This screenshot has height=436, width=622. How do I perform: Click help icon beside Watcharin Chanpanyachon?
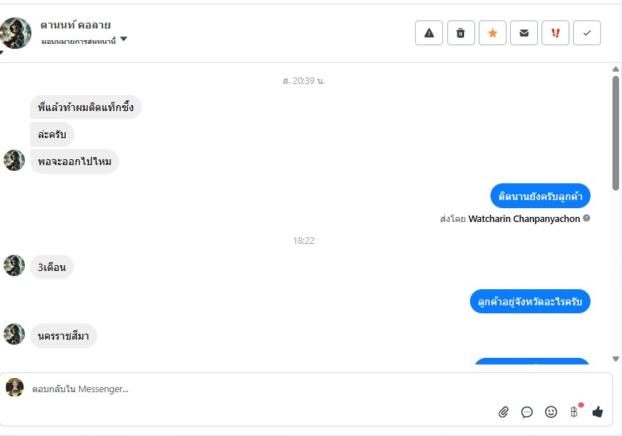587,218
